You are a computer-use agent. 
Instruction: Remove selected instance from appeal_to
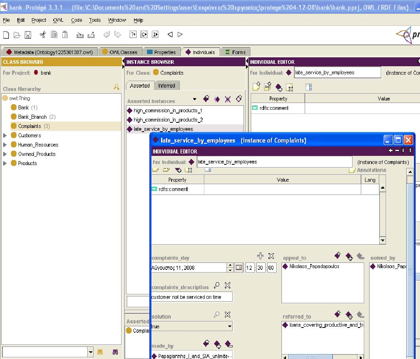360,256
